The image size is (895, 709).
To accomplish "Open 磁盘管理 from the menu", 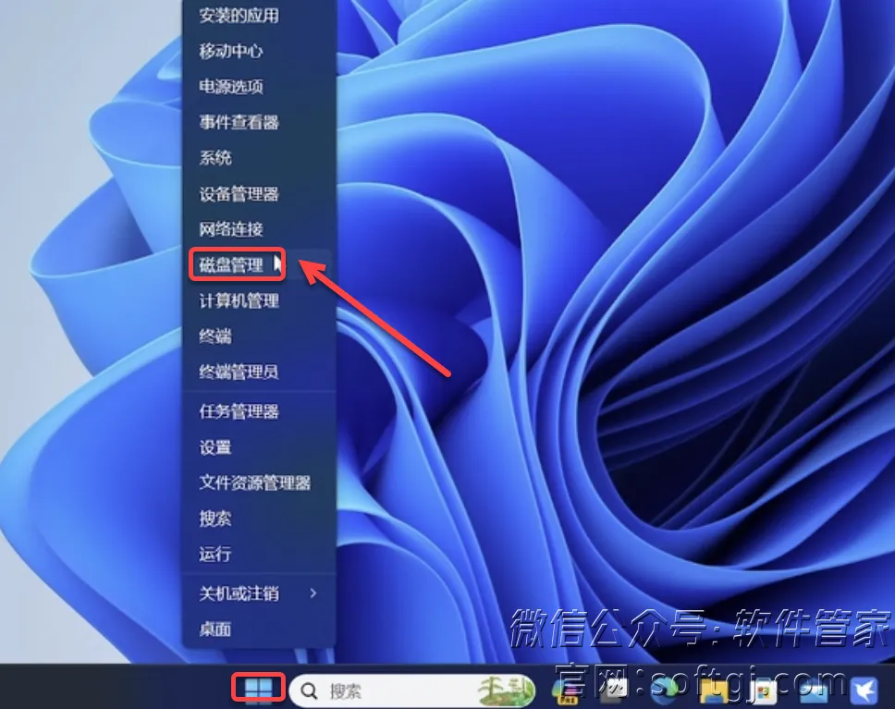I will [259, 264].
